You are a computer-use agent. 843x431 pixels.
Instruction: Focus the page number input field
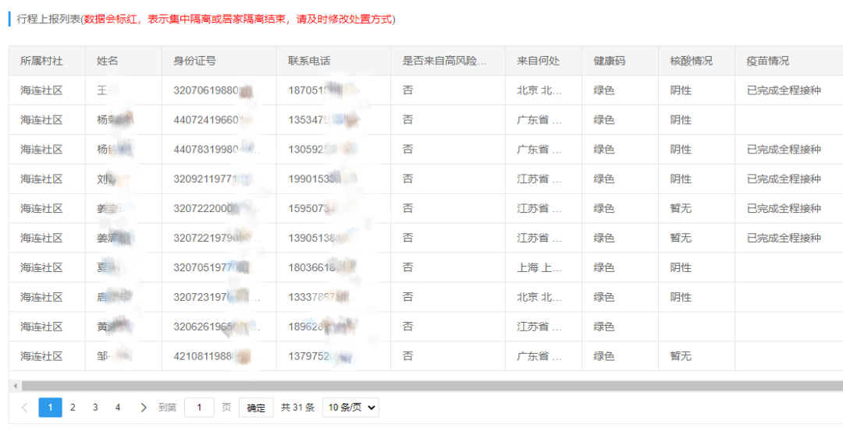tap(199, 407)
